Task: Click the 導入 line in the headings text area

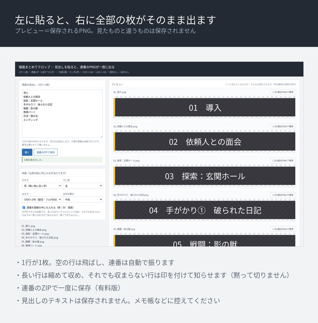Action: (x=26, y=93)
